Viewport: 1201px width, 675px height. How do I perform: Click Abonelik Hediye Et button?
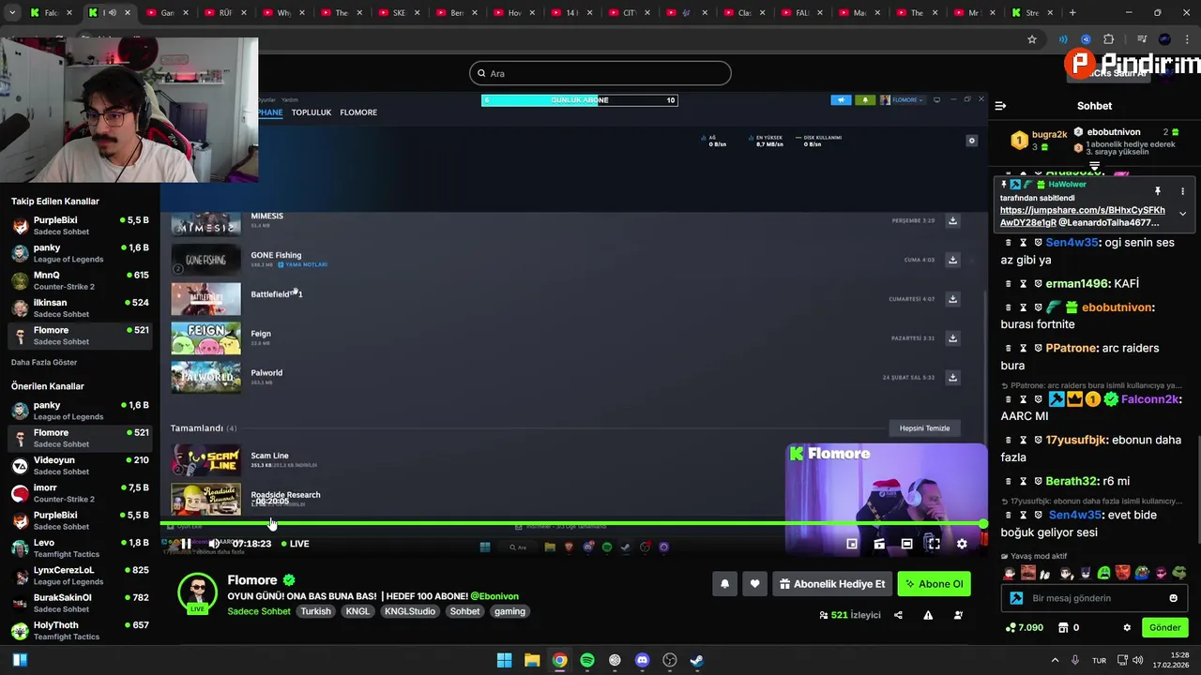click(x=831, y=584)
